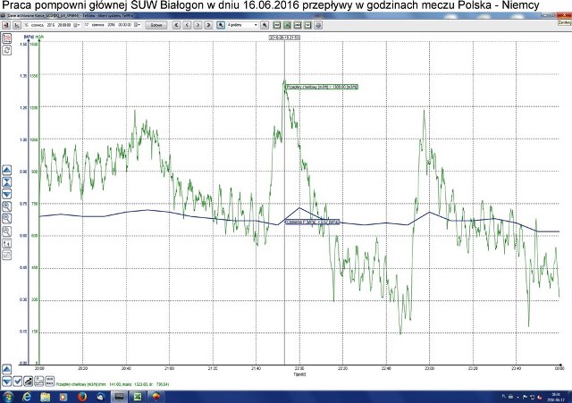Image resolution: width=572 pixels, height=403 pixels.
Task: Click the vertical center/compress arrows icon
Action: [x=7, y=181]
